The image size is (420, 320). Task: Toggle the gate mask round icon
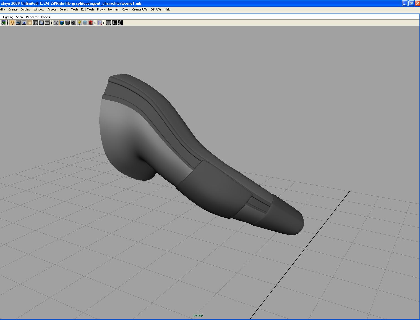(x=30, y=23)
